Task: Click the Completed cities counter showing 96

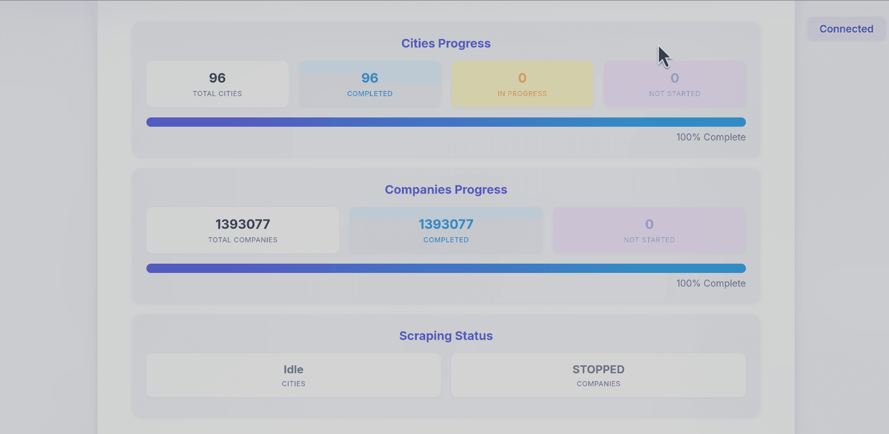Action: coord(369,78)
